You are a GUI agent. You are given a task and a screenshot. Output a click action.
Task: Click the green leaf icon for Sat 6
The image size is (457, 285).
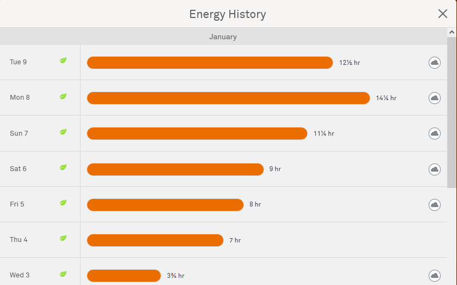click(x=63, y=167)
